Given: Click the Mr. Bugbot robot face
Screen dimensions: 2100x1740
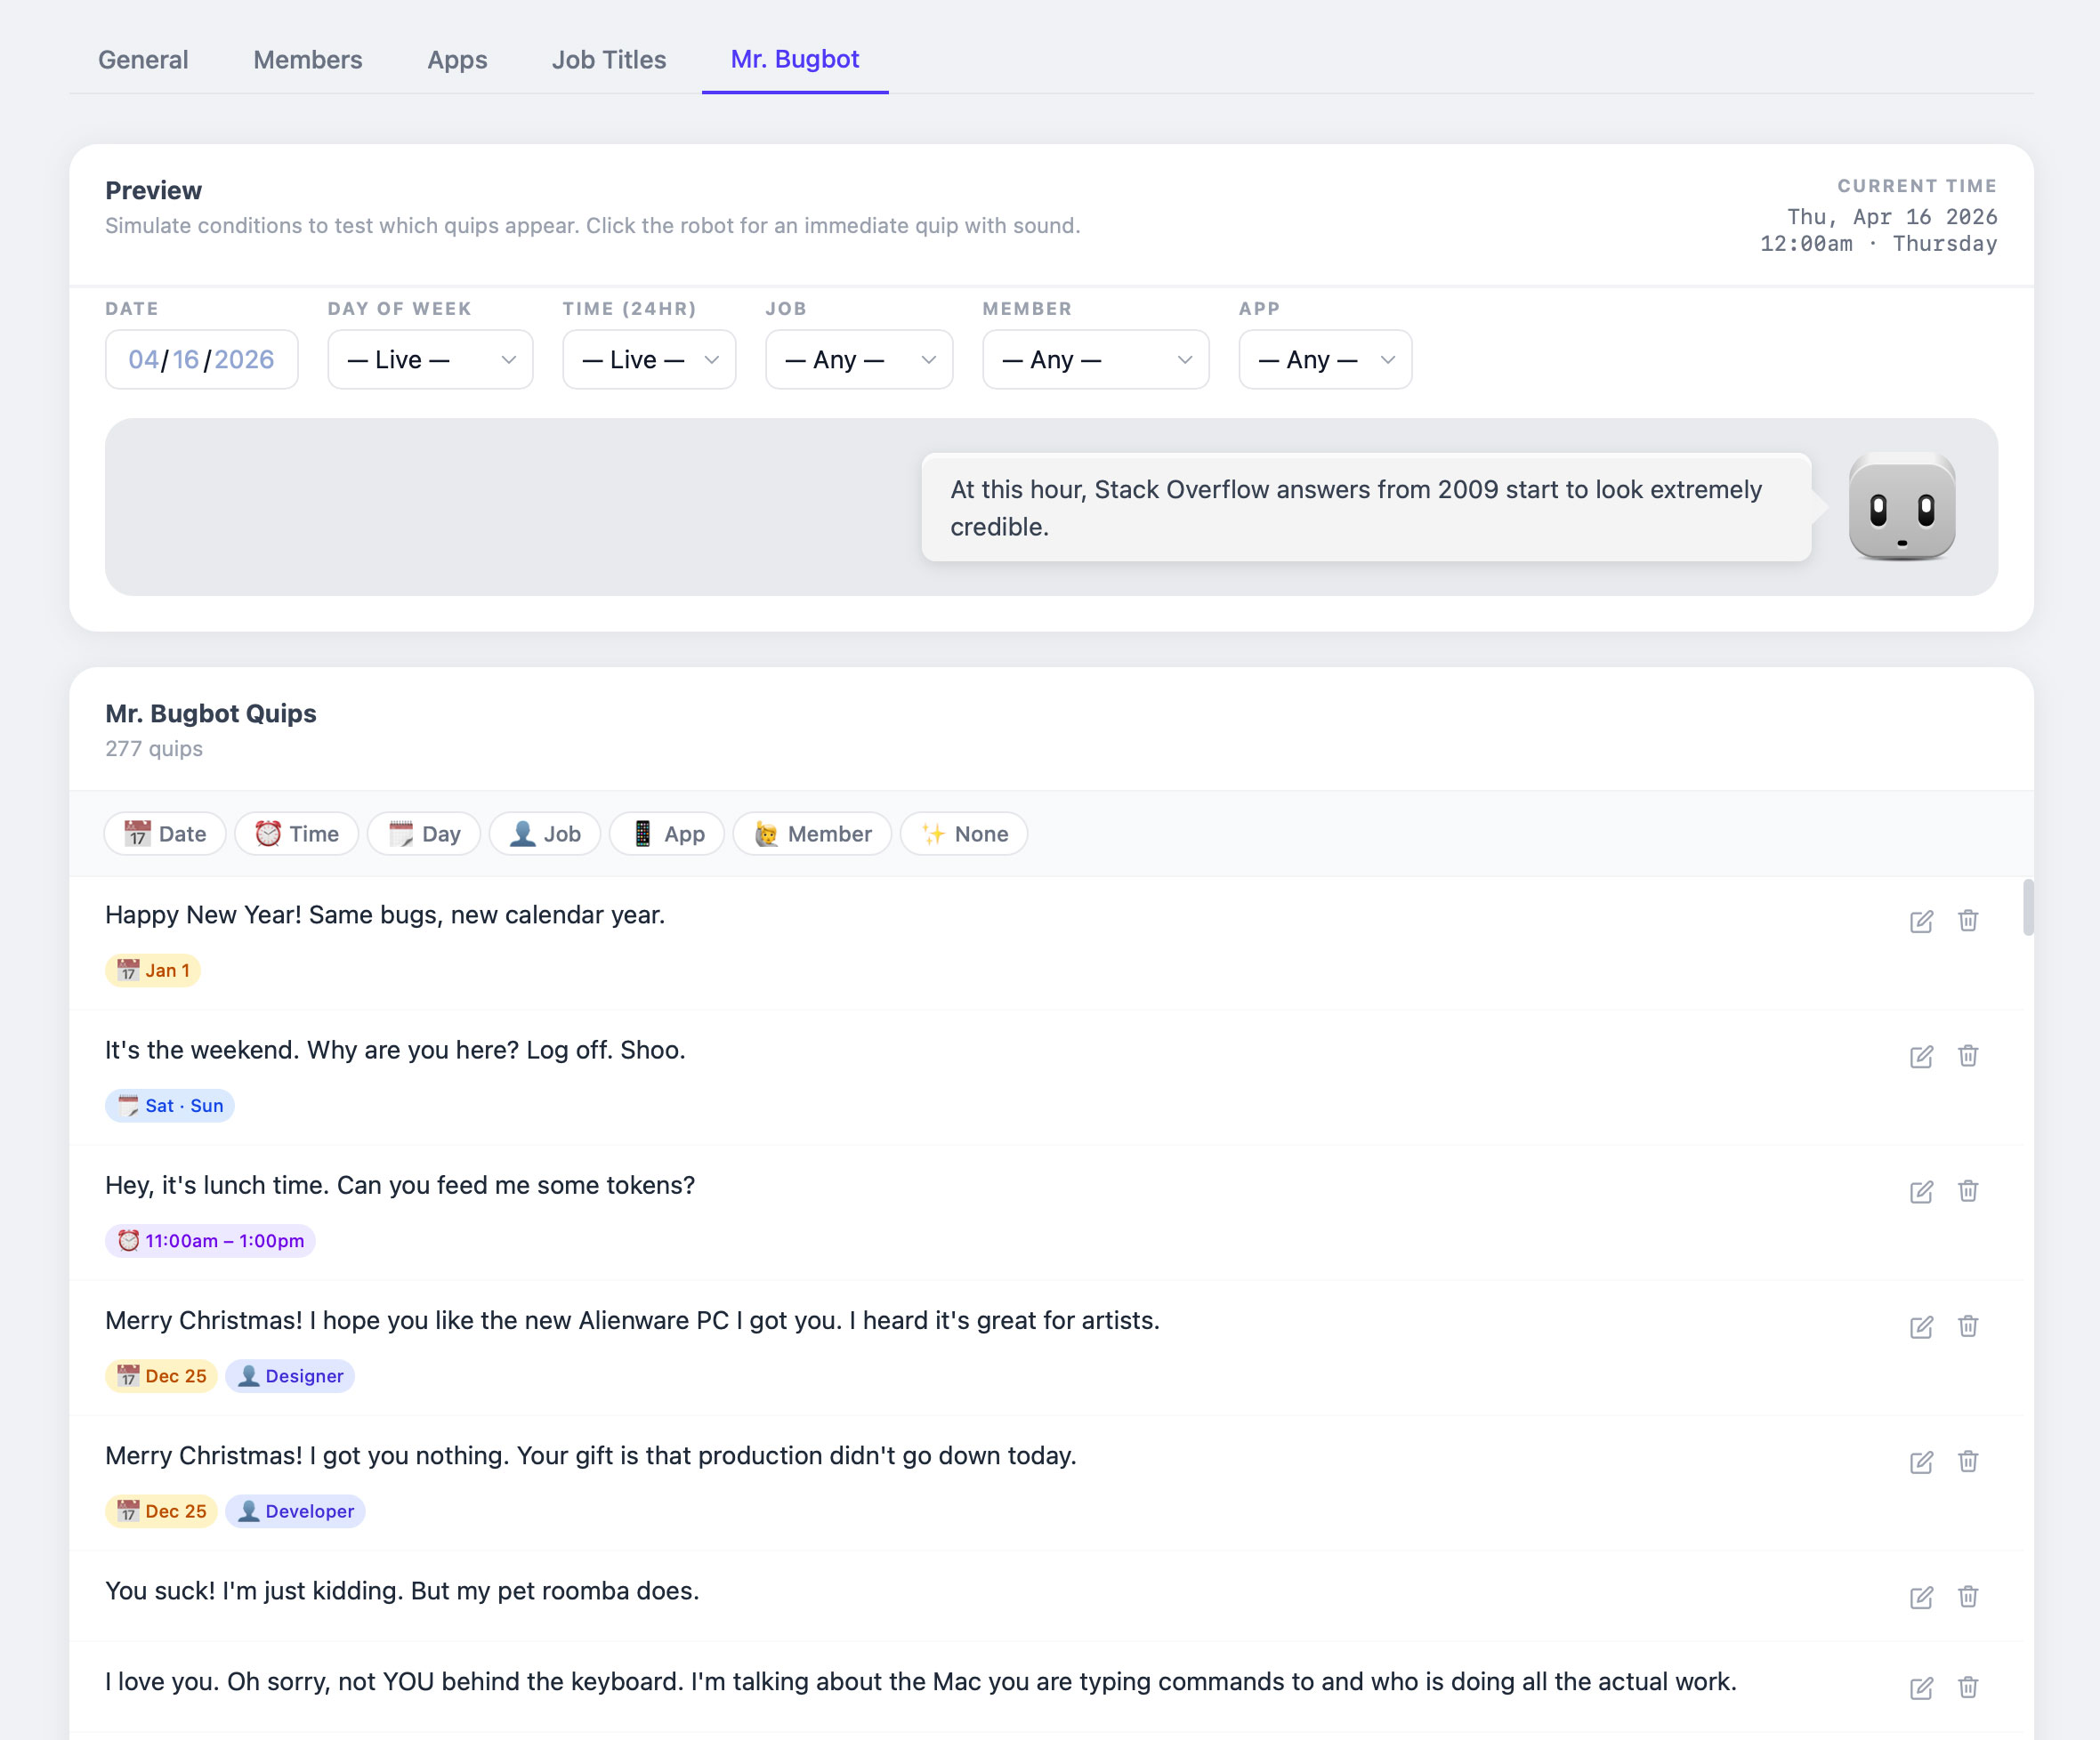Looking at the screenshot, I should pos(1901,507).
